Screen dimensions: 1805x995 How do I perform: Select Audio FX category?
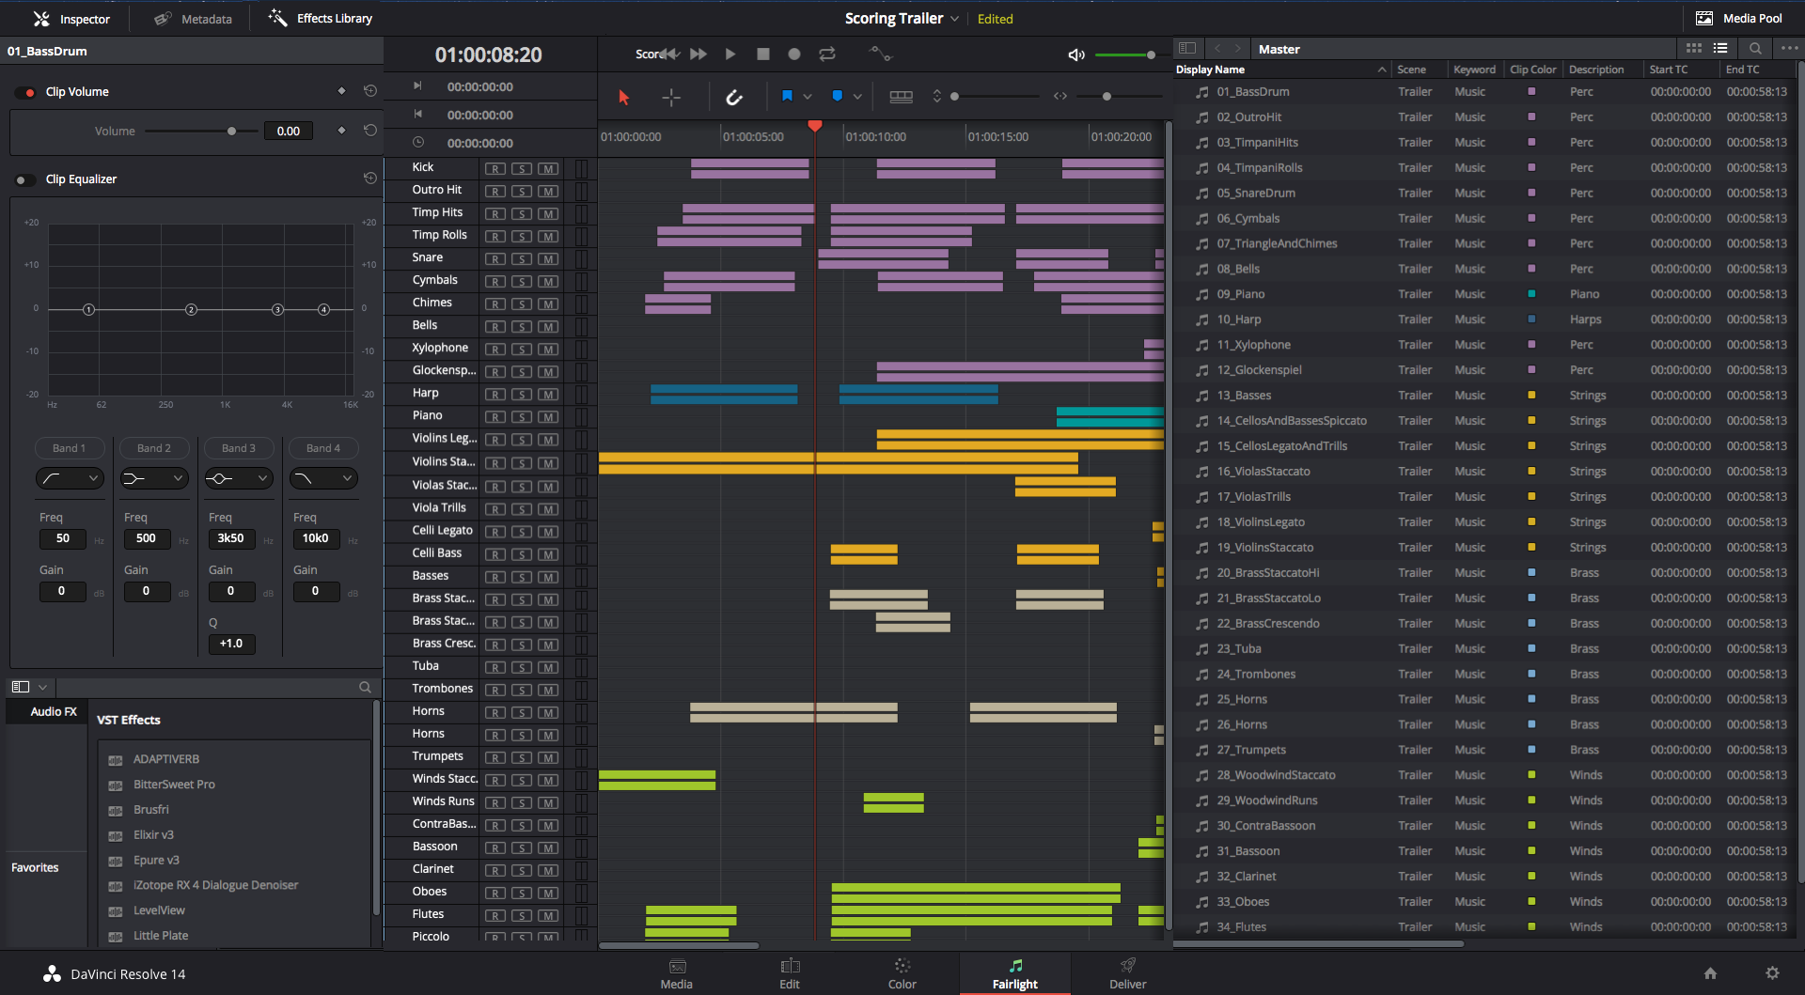coord(47,711)
